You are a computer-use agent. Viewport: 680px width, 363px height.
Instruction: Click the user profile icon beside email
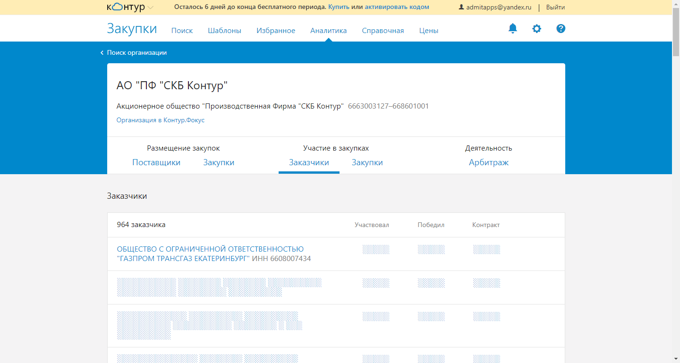coord(461,7)
